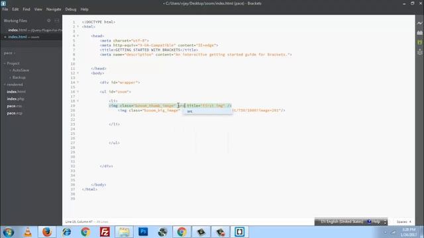424x238 pixels.
Task: Click the green extension icon in right toolbar
Action: tap(419, 42)
